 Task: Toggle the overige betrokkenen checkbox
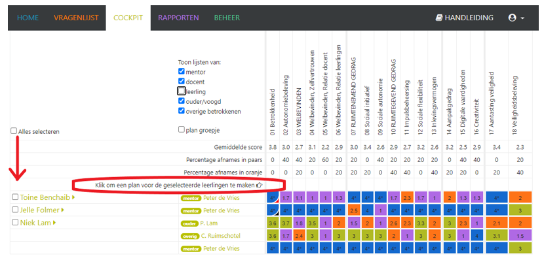[181, 111]
